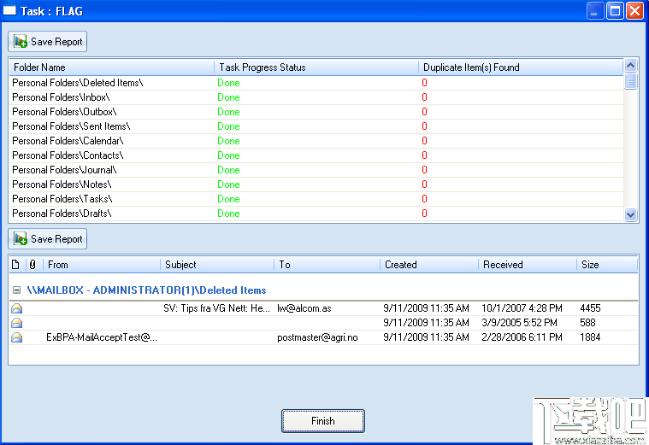
Task: Click envelope icon of the postmaster@agri.no mail
Action: tap(17, 337)
